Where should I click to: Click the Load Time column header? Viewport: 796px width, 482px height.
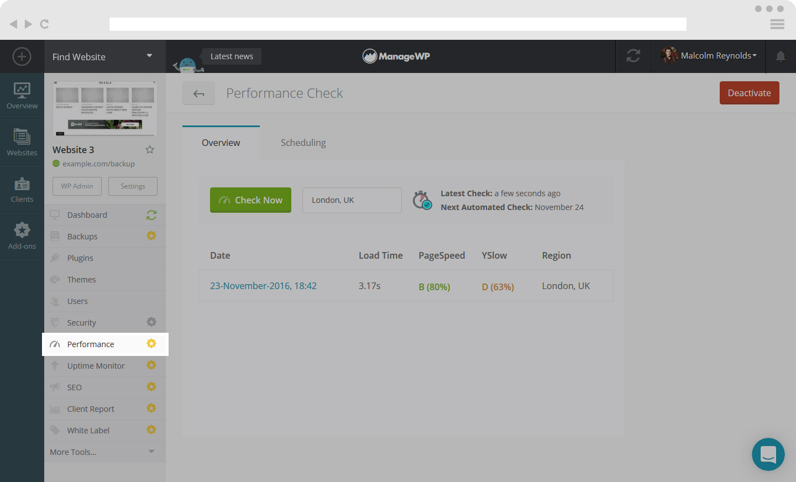coord(381,255)
